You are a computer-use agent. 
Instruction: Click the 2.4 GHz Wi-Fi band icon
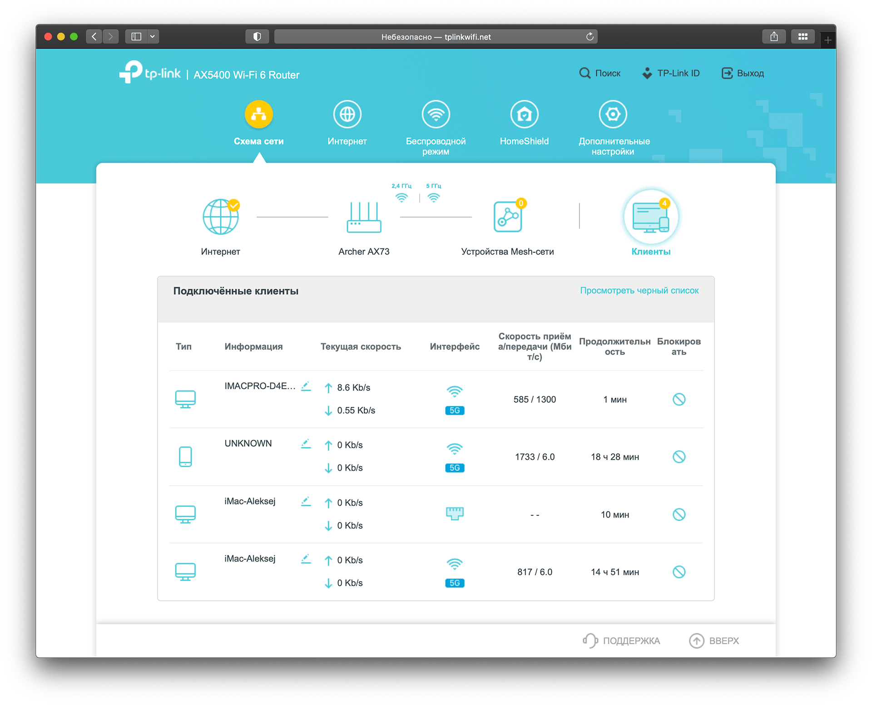(401, 197)
